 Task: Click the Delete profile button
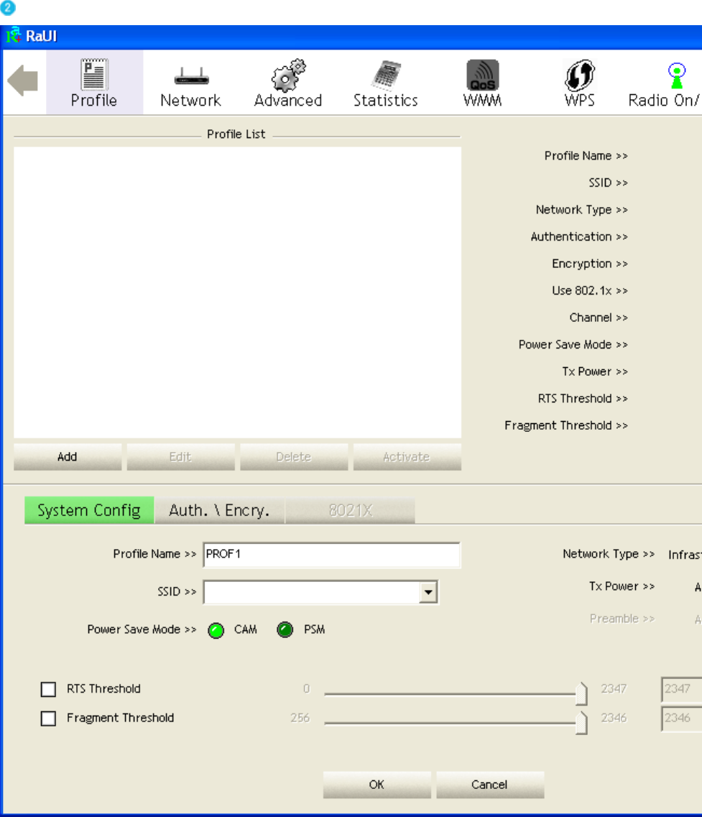[294, 457]
